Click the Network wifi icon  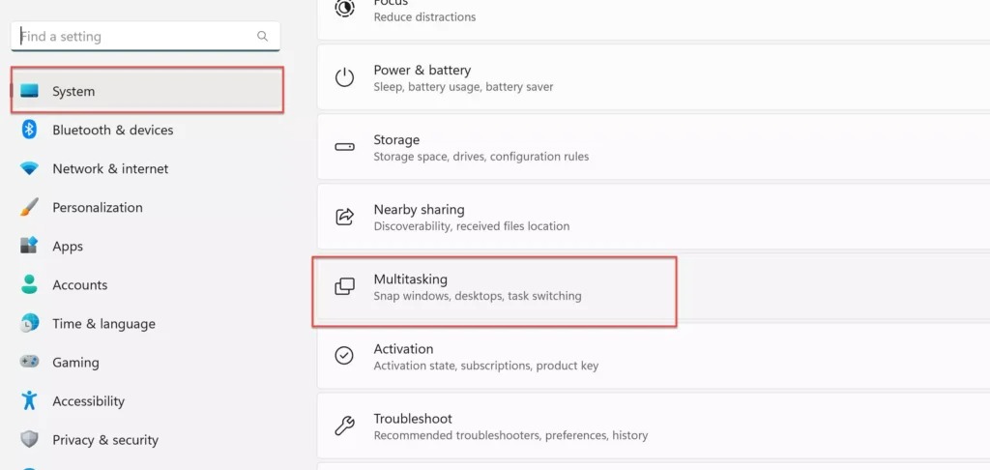click(29, 168)
